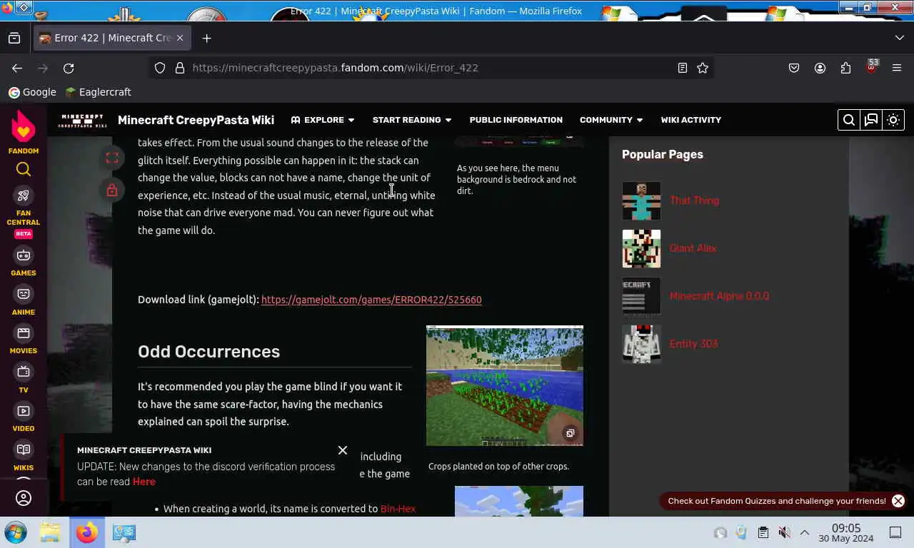Open a new browser tab
Image resolution: width=914 pixels, height=548 pixels.
(x=207, y=38)
